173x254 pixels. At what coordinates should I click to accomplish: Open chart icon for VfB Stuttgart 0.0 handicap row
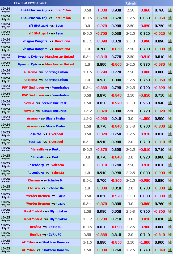pos(170,26)
